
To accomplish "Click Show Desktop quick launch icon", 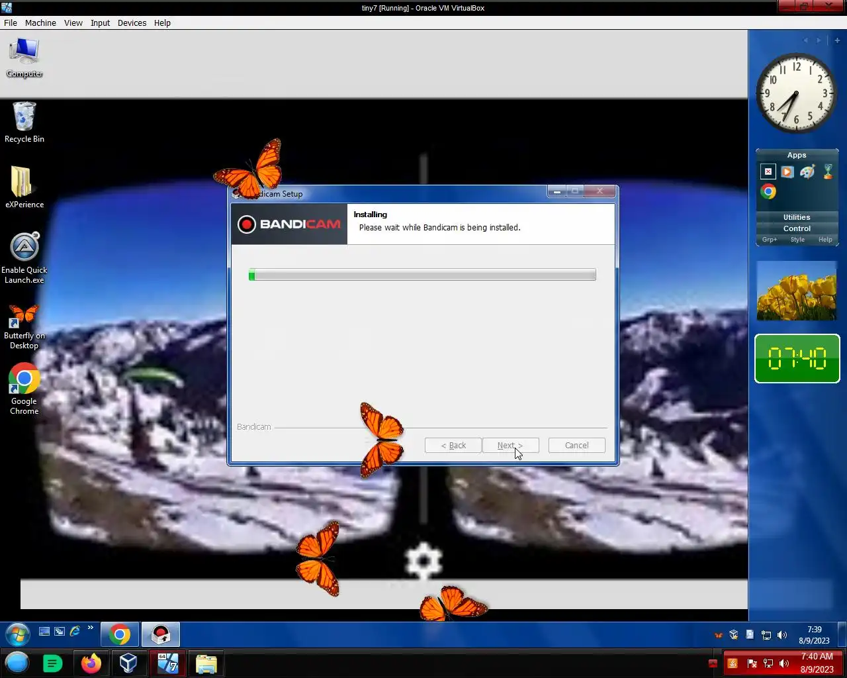I will pyautogui.click(x=44, y=632).
